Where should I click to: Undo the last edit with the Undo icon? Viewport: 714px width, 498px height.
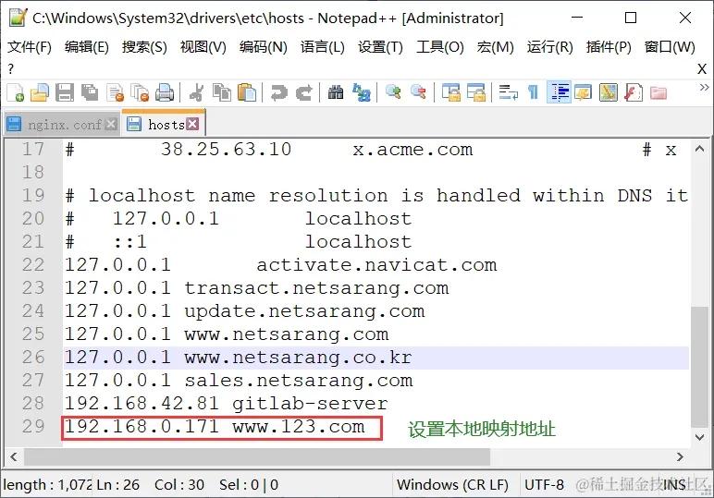point(278,92)
